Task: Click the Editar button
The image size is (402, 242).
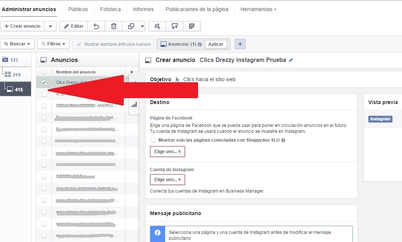Action: [74, 26]
